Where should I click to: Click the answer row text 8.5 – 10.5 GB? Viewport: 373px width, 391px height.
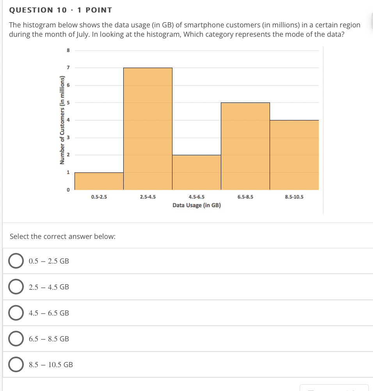point(50,364)
